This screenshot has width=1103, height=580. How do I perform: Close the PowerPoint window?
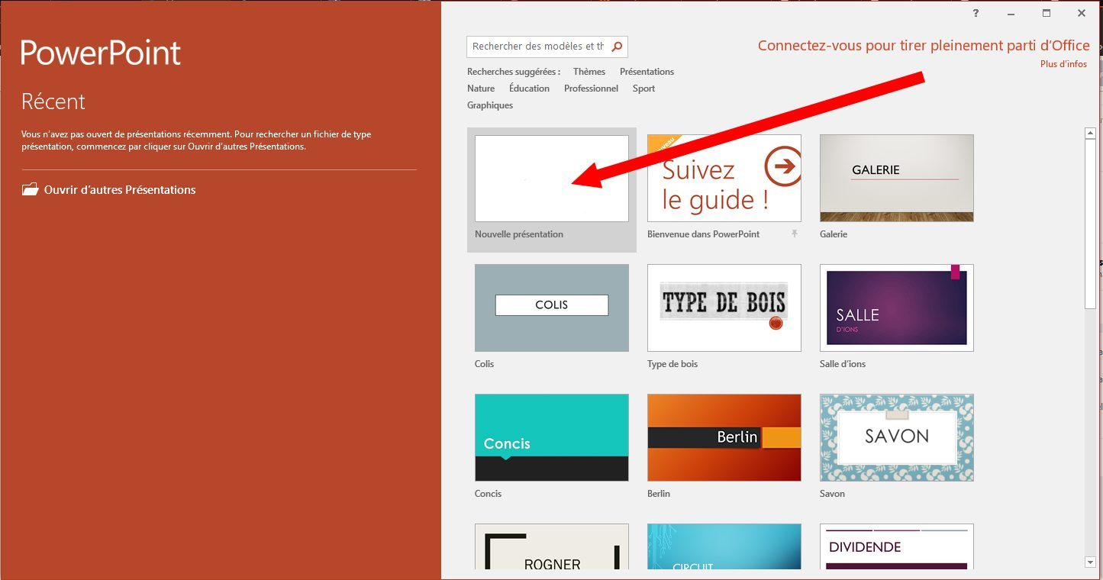[x=1082, y=13]
